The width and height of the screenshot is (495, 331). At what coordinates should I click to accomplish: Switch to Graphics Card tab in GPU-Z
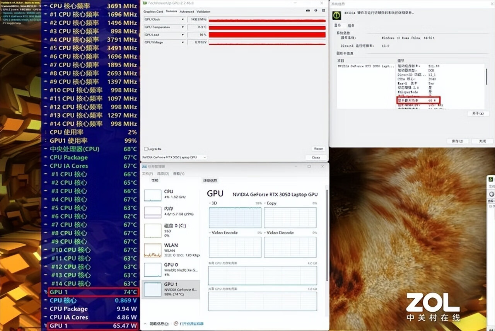[153, 12]
